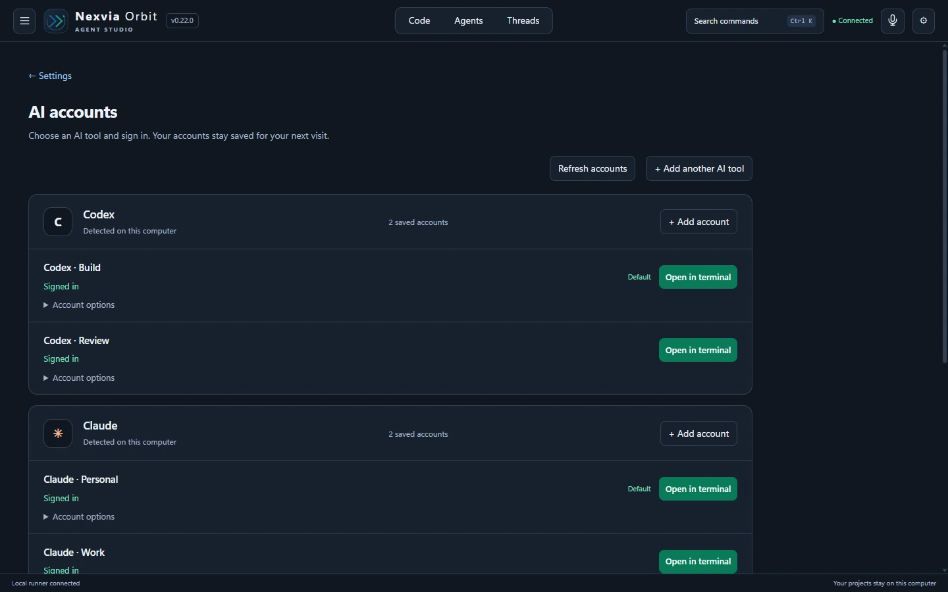
Task: Click Add another AI tool button
Action: [x=699, y=168]
